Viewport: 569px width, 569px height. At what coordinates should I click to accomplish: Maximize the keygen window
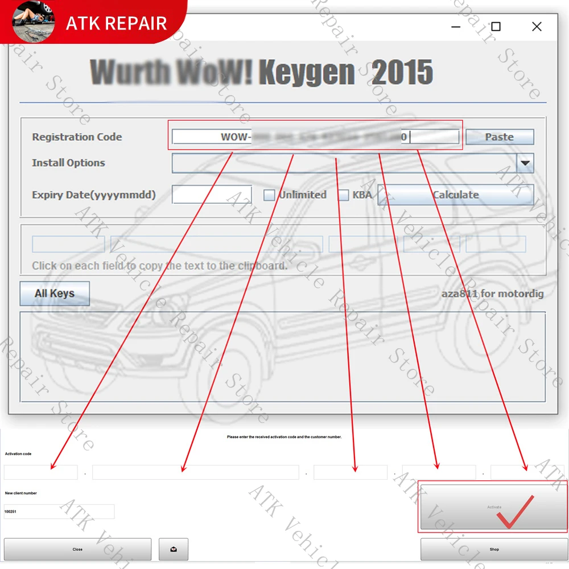(496, 27)
